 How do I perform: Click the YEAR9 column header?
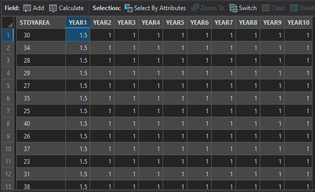coord(272,23)
